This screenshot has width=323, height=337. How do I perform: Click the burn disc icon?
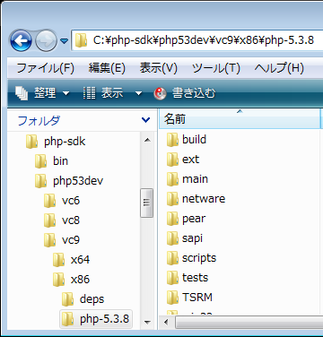pos(160,93)
